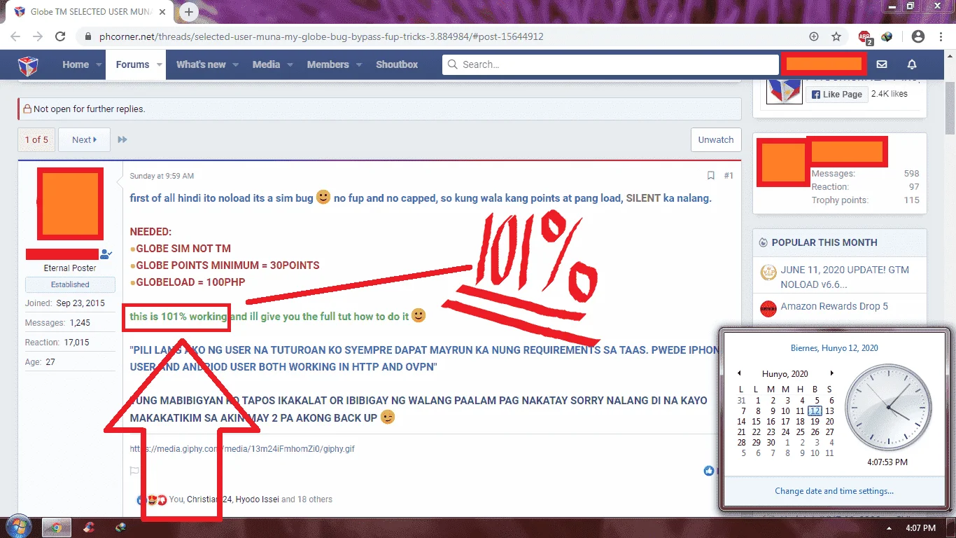
Task: Go to previous month in the calendar
Action: tap(740, 373)
